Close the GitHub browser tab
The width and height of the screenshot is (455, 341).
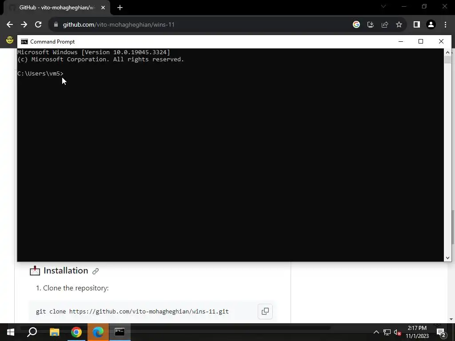click(103, 8)
